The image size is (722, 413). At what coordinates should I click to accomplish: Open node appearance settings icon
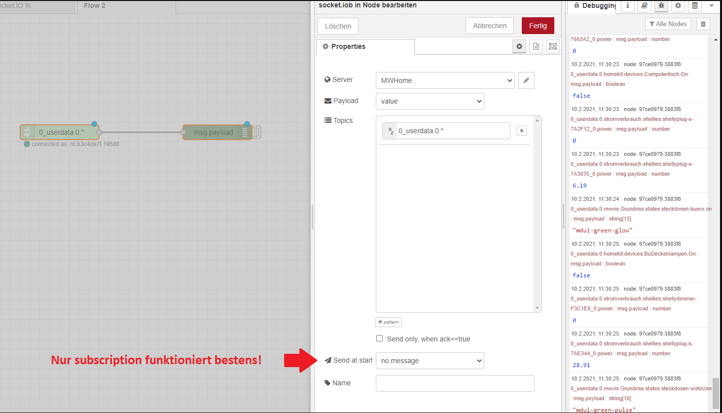553,46
